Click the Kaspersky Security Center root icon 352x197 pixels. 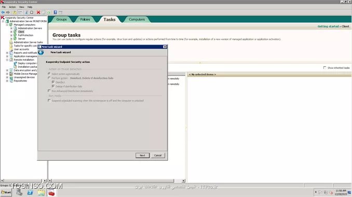point(3,18)
